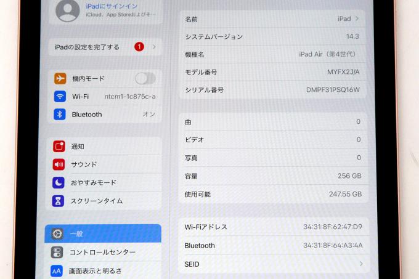This screenshot has height=279, width=419.
Task: Open the サウンド settings
Action: 105,164
